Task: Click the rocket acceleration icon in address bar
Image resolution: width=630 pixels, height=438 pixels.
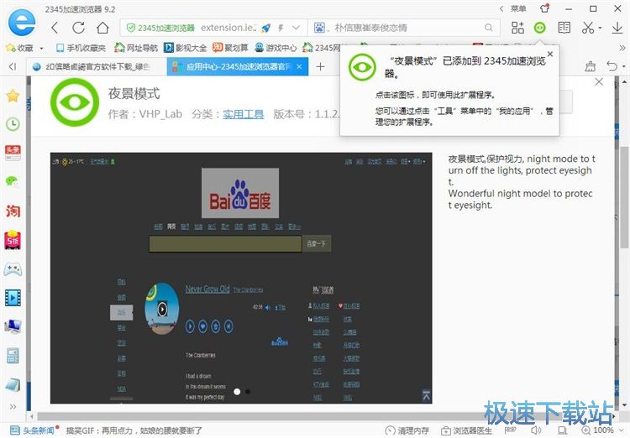Action: (x=266, y=28)
